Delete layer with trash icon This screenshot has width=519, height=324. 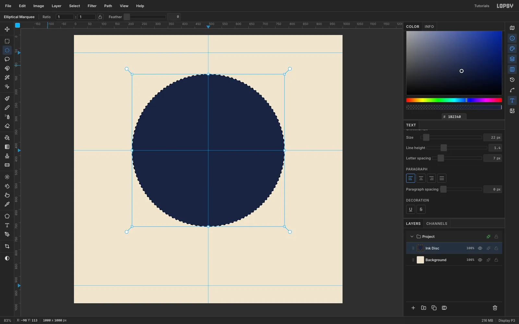(x=495, y=308)
